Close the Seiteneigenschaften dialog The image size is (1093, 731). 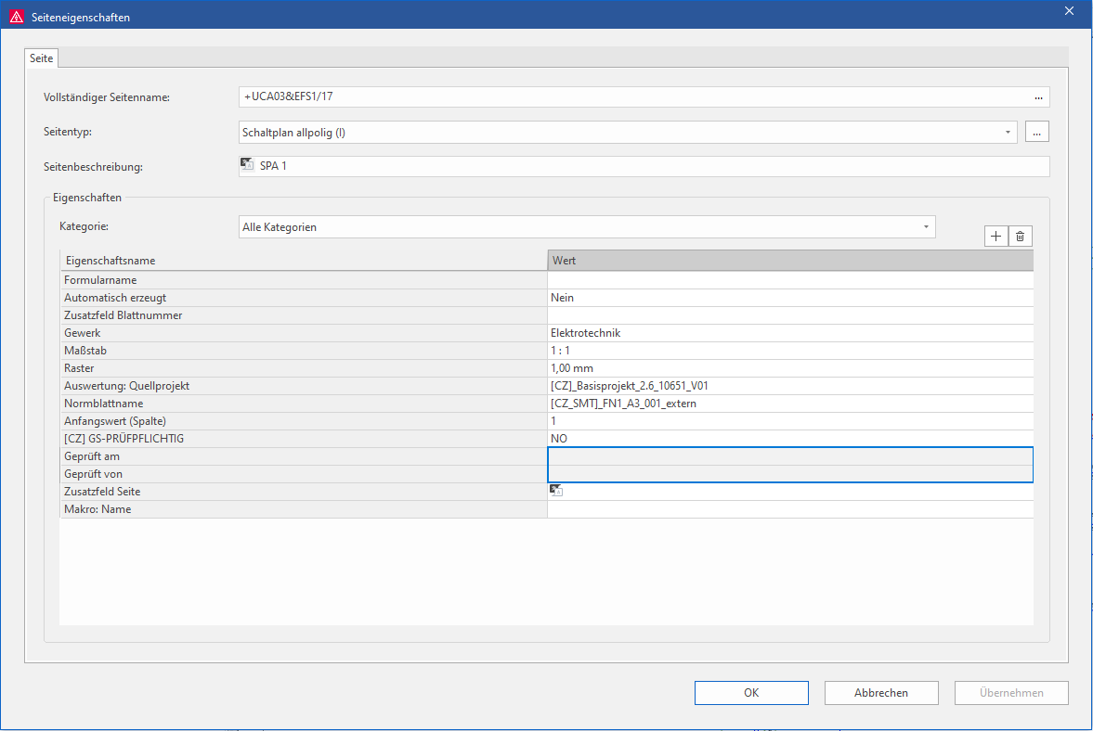[x=1069, y=10]
